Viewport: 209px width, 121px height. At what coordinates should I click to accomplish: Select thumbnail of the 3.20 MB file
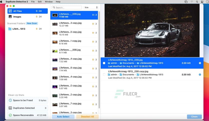(x=55, y=96)
